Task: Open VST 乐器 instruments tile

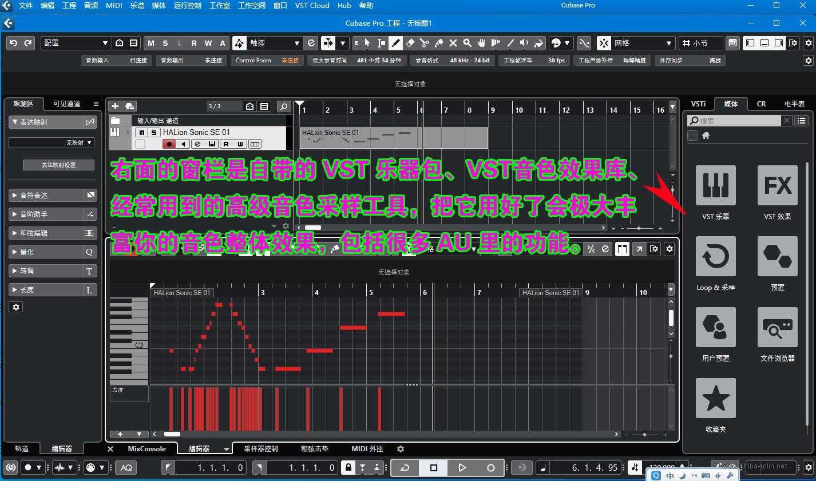Action: coord(715,185)
